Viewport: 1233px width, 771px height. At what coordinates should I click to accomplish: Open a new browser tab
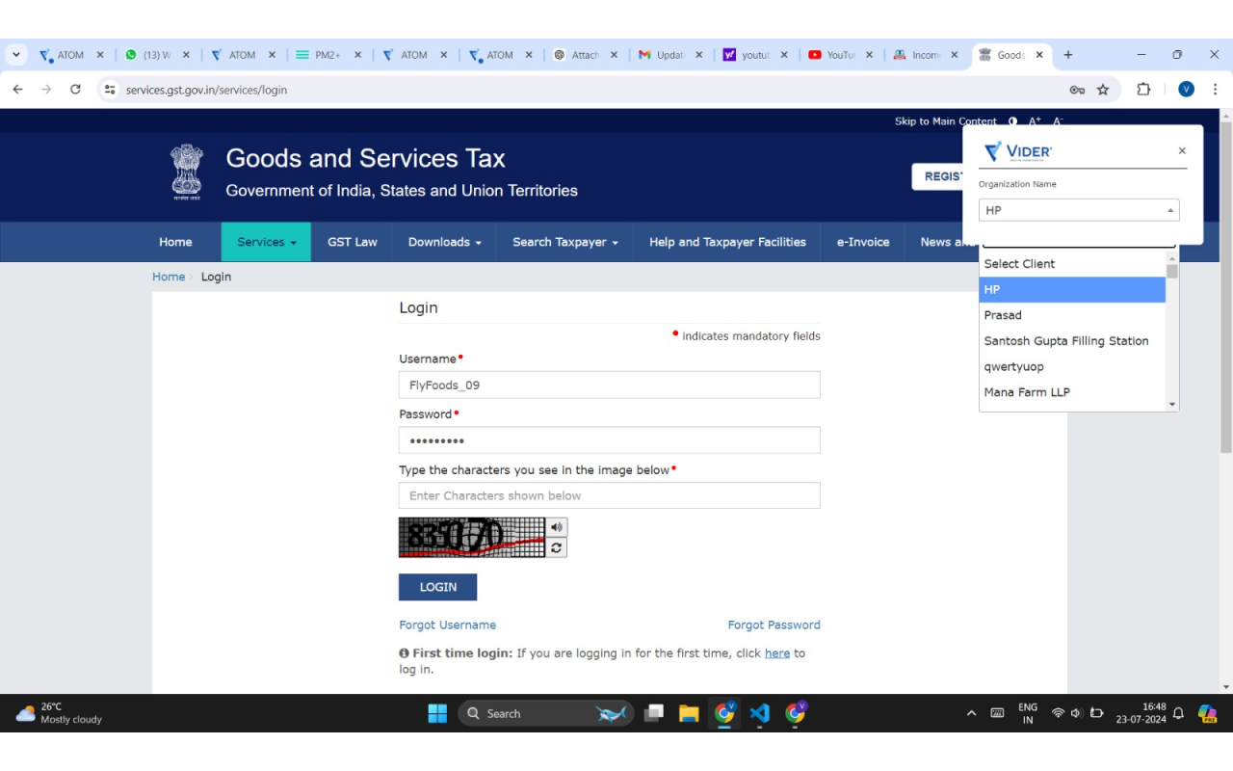pos(1067,55)
